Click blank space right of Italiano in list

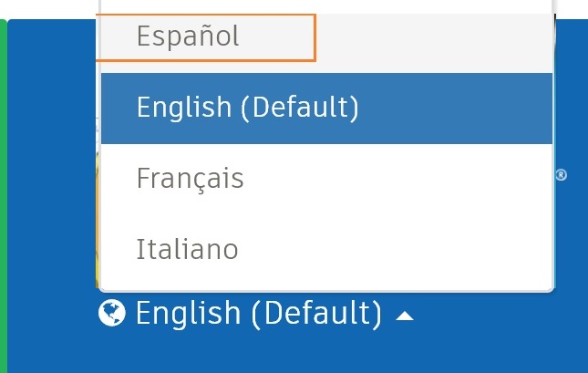point(396,250)
